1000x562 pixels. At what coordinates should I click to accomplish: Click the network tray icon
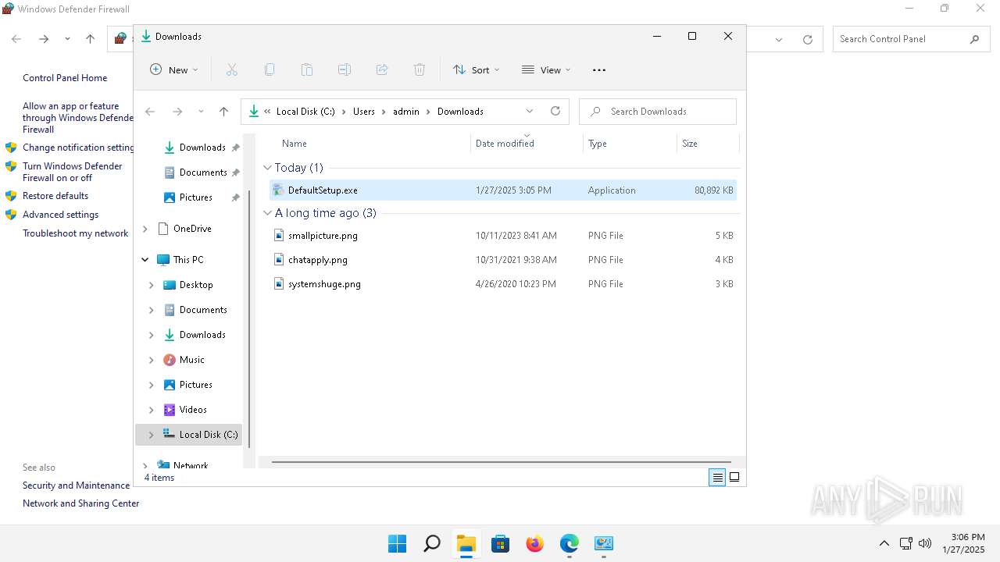905,543
